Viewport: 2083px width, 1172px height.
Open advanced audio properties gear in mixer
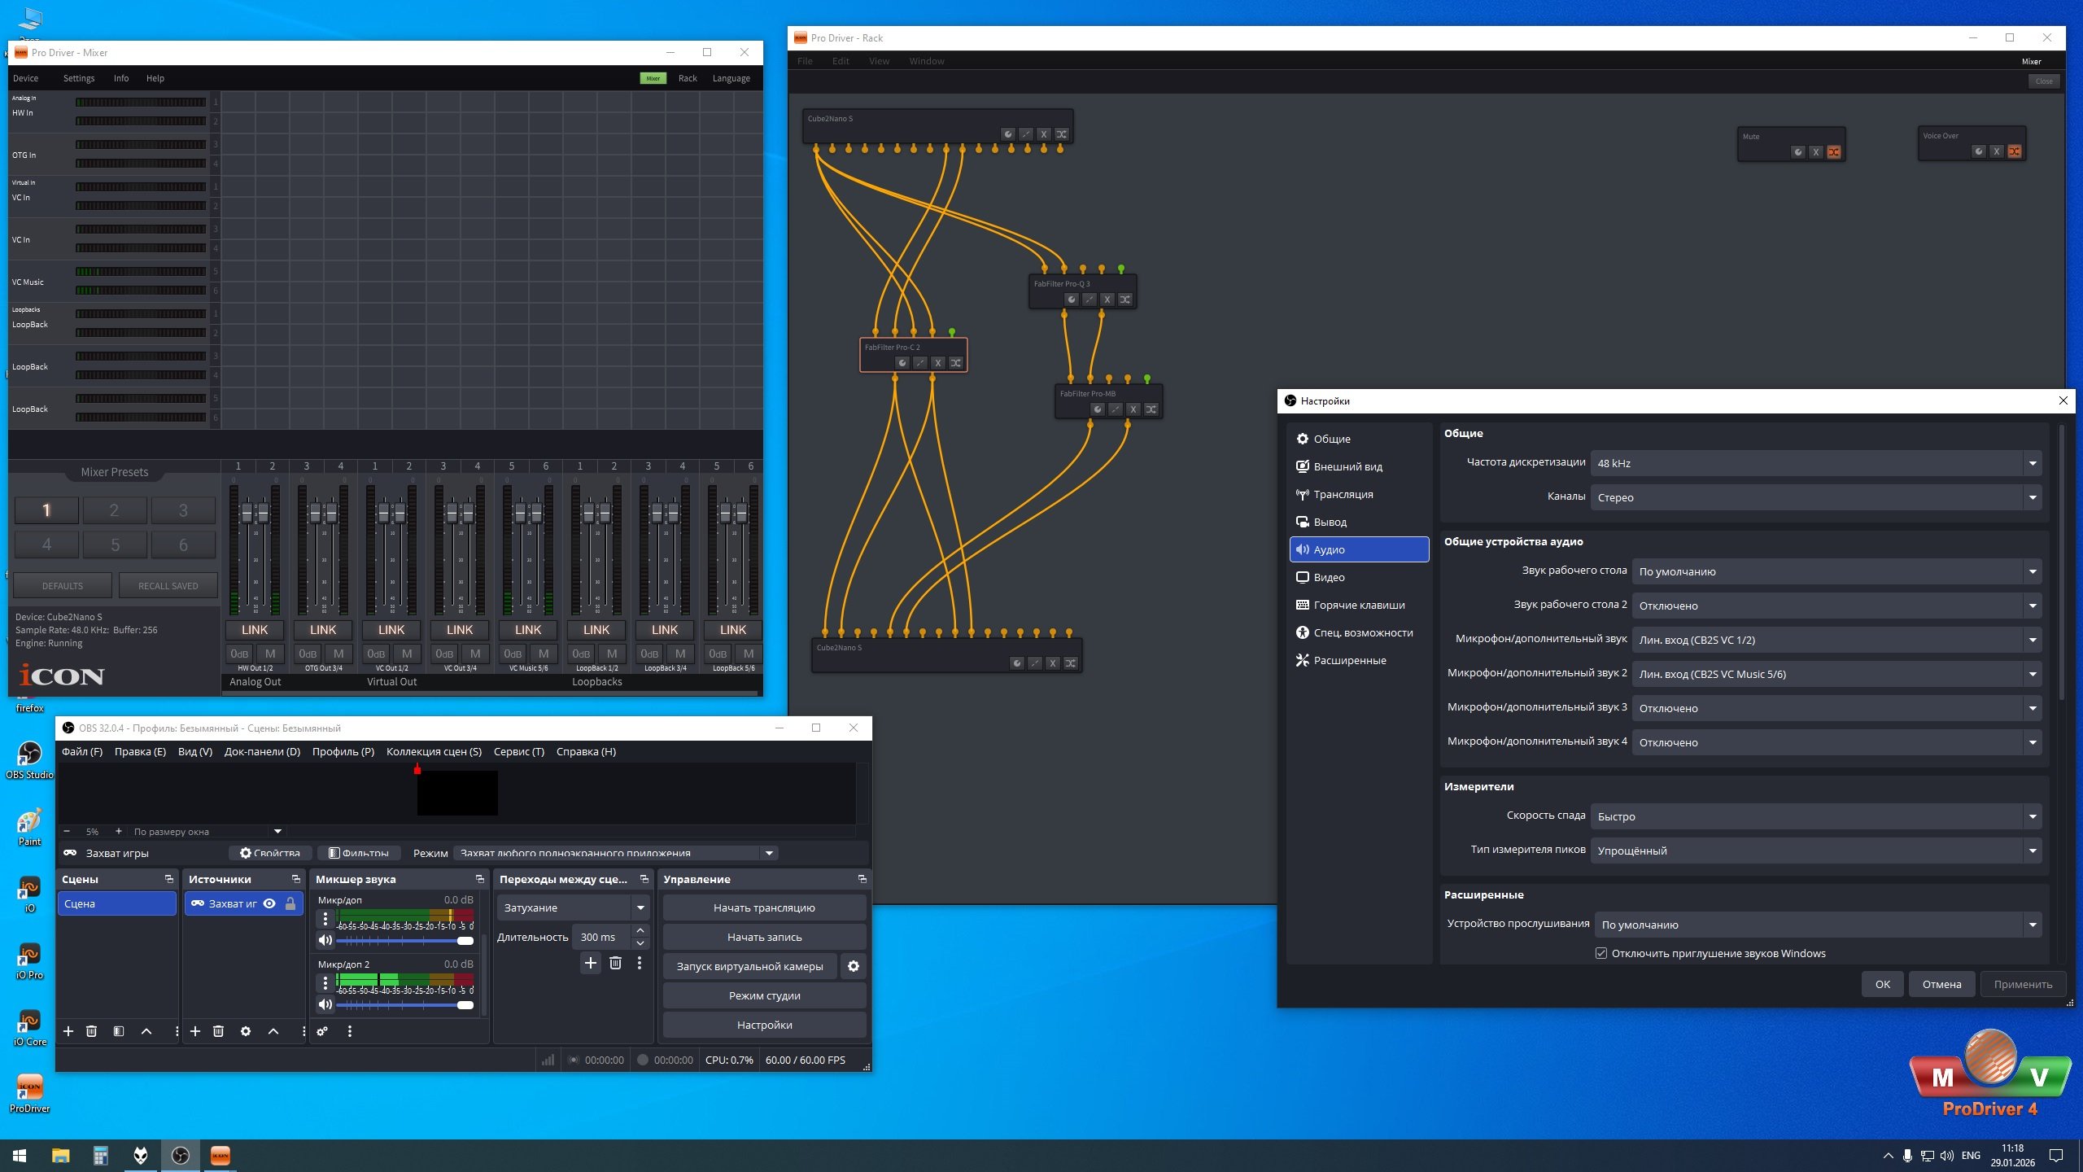pyautogui.click(x=322, y=1031)
